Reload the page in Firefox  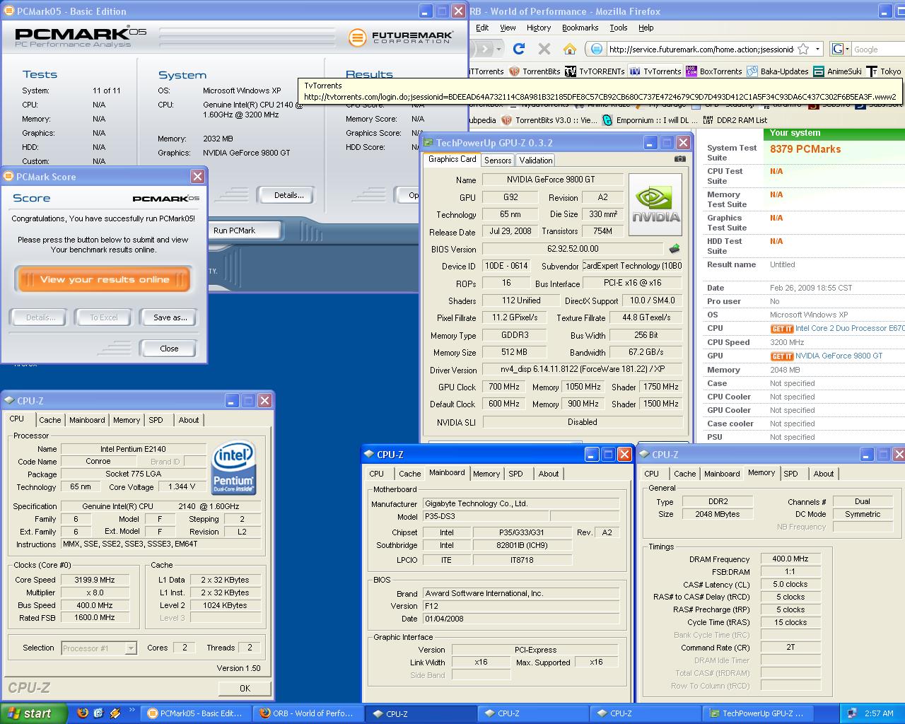pyautogui.click(x=519, y=49)
